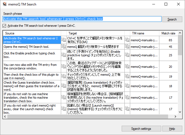The image size is (185, 135).
Task: Click the Help button
Action: click(x=172, y=129)
